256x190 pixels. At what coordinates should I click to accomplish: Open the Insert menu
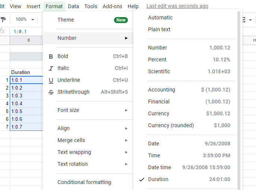pos(33,6)
